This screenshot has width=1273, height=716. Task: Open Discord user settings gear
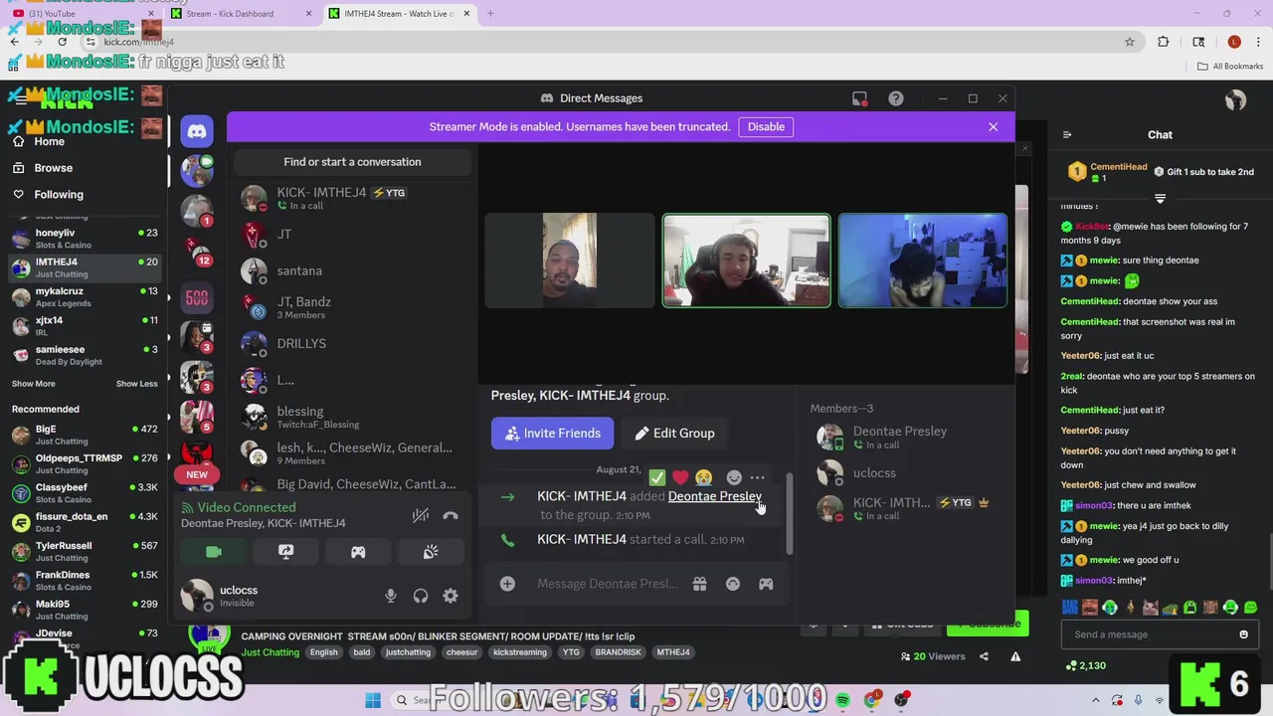click(451, 596)
